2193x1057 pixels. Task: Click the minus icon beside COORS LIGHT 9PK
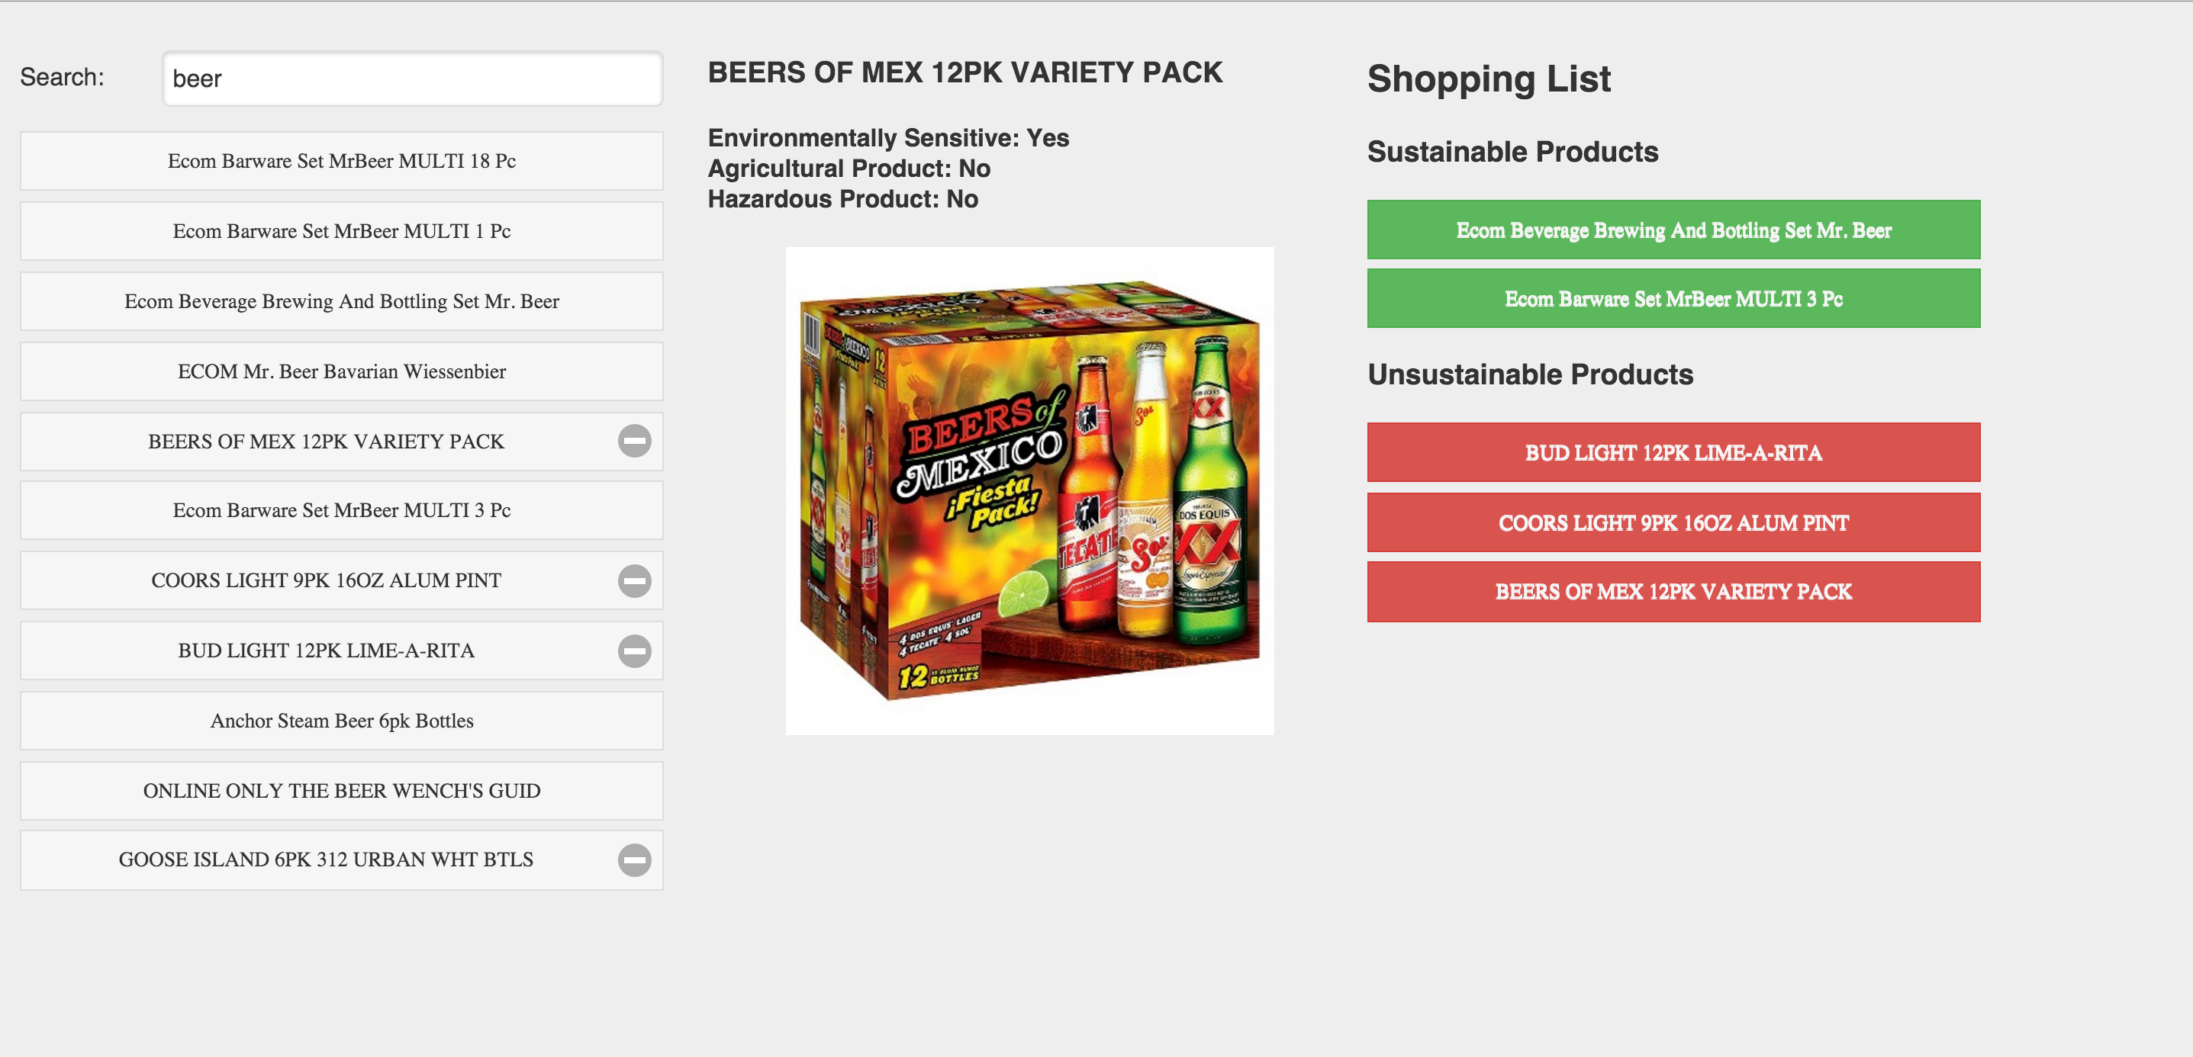click(634, 580)
